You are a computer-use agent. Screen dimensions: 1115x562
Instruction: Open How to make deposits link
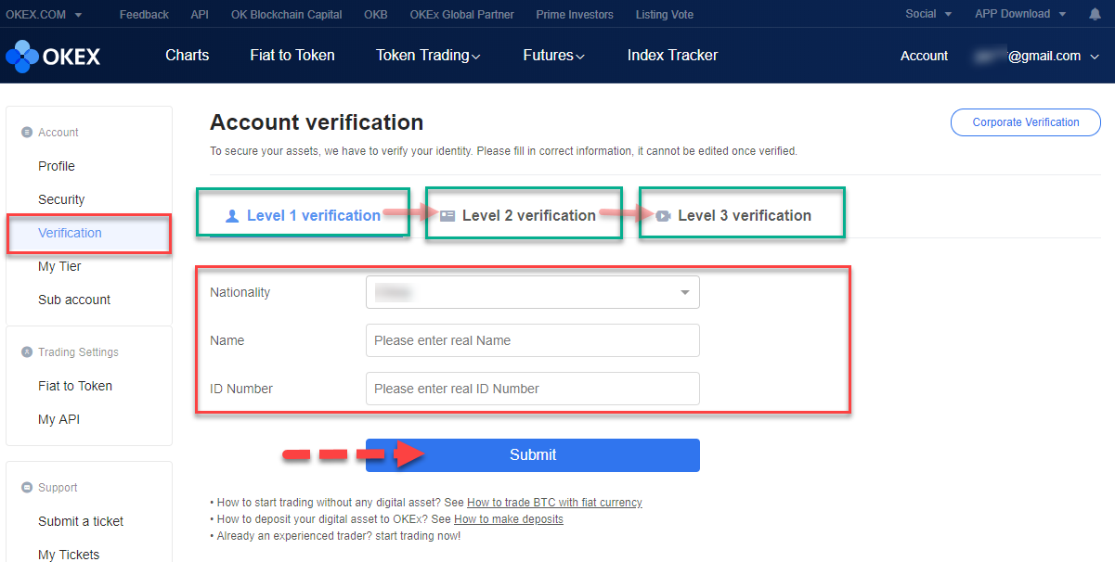(x=509, y=519)
